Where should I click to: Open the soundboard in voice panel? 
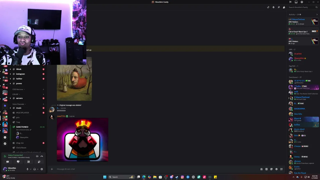[39, 162]
